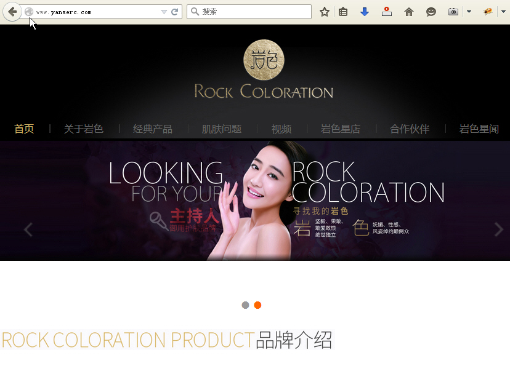Viewport: 510px width, 366px height.
Task: Click the 品牌介绍 heading text
Action: [294, 340]
